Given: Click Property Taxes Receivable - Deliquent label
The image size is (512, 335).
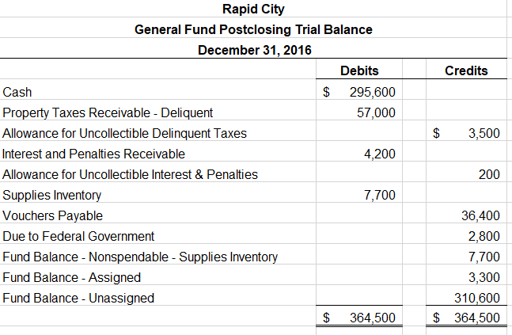Looking at the screenshot, I should pos(108,112).
